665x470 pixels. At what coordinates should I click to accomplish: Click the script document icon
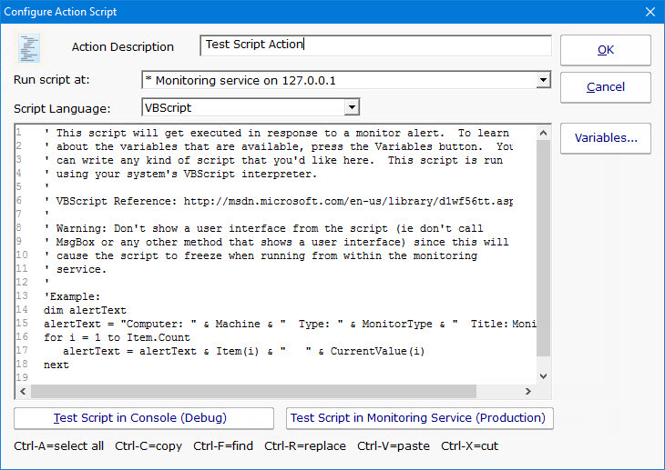31,47
